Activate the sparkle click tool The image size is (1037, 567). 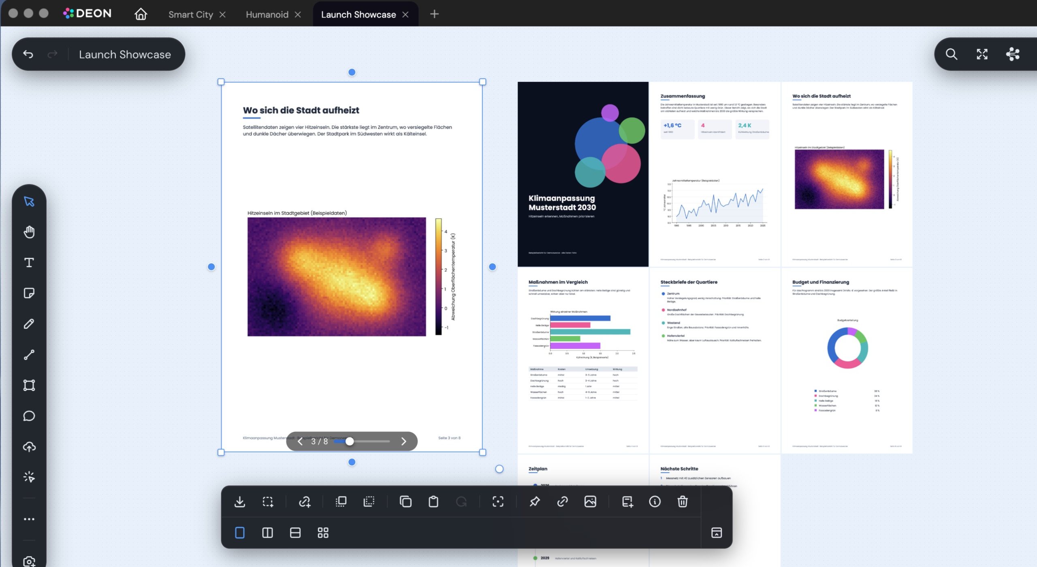29,477
